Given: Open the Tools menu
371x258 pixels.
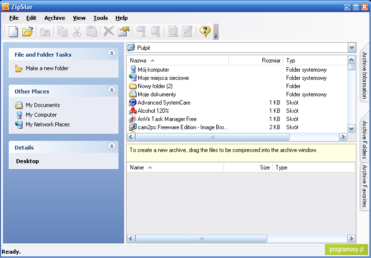Looking at the screenshot, I should pyautogui.click(x=100, y=18).
